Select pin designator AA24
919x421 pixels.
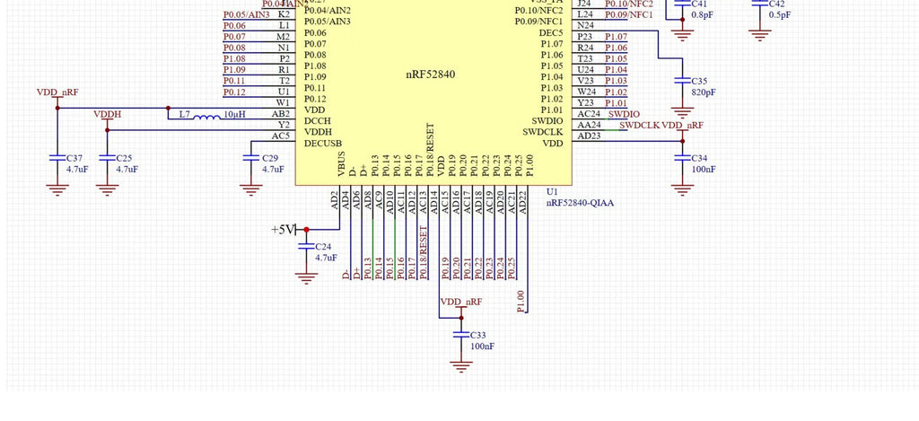tap(589, 125)
